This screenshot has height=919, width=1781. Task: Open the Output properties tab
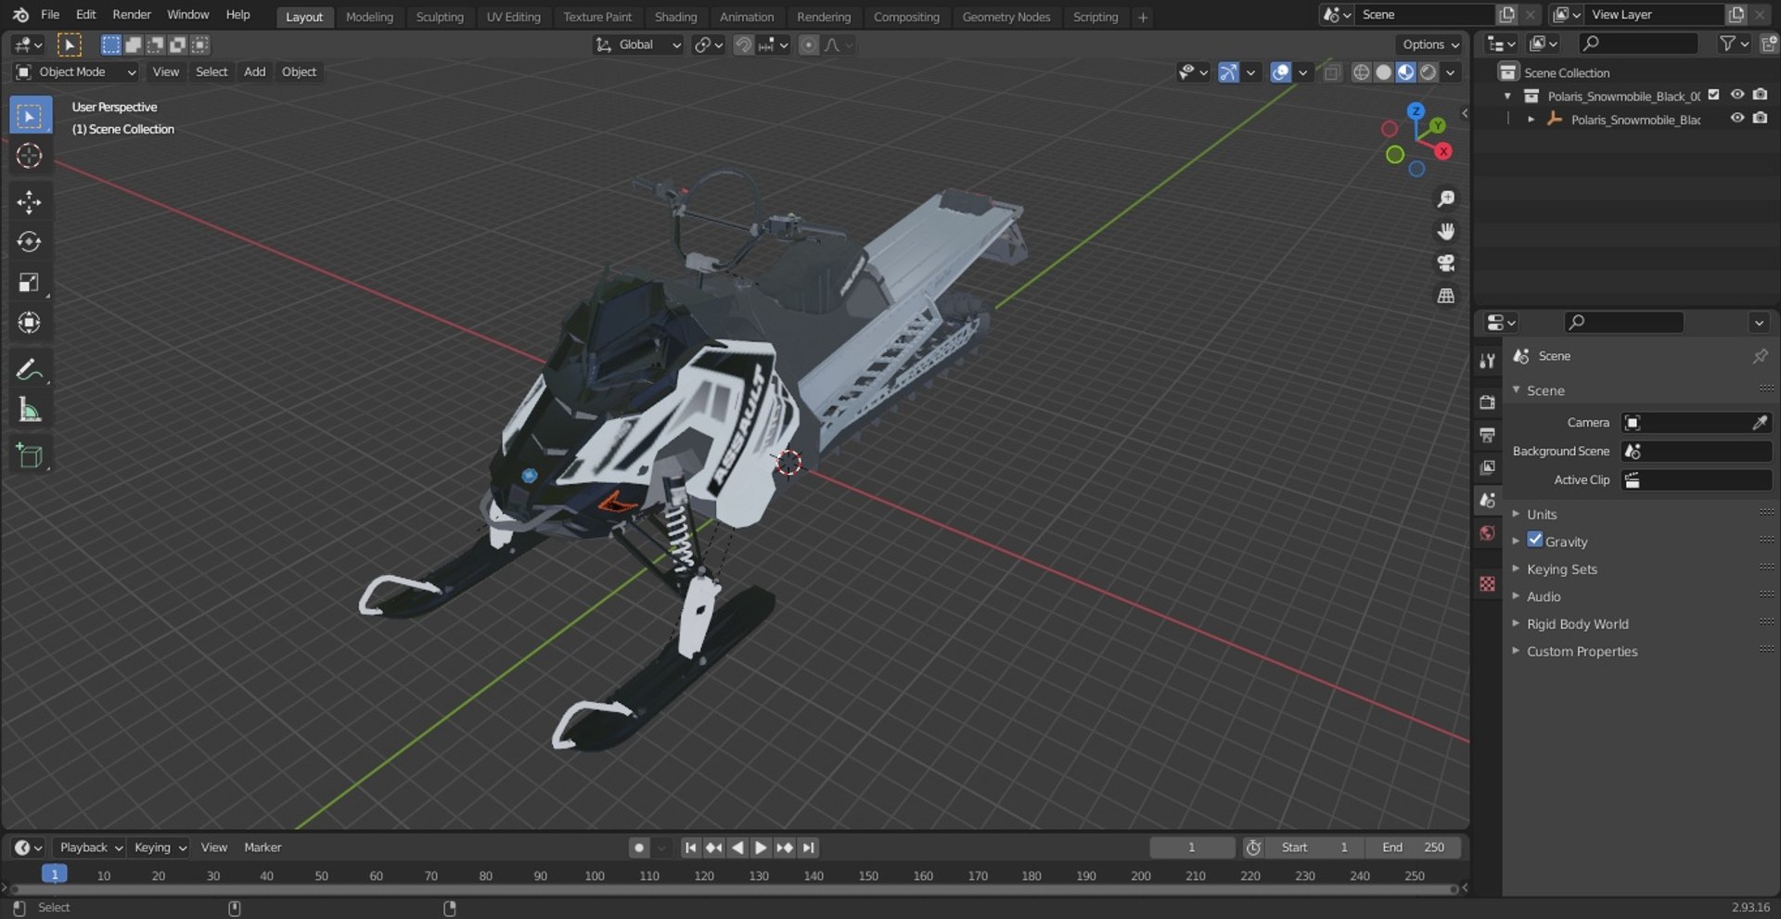pos(1488,435)
